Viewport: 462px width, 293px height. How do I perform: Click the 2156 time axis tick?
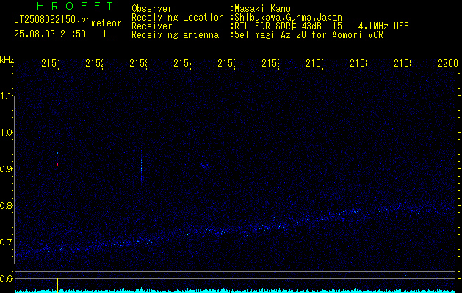tap(270, 63)
